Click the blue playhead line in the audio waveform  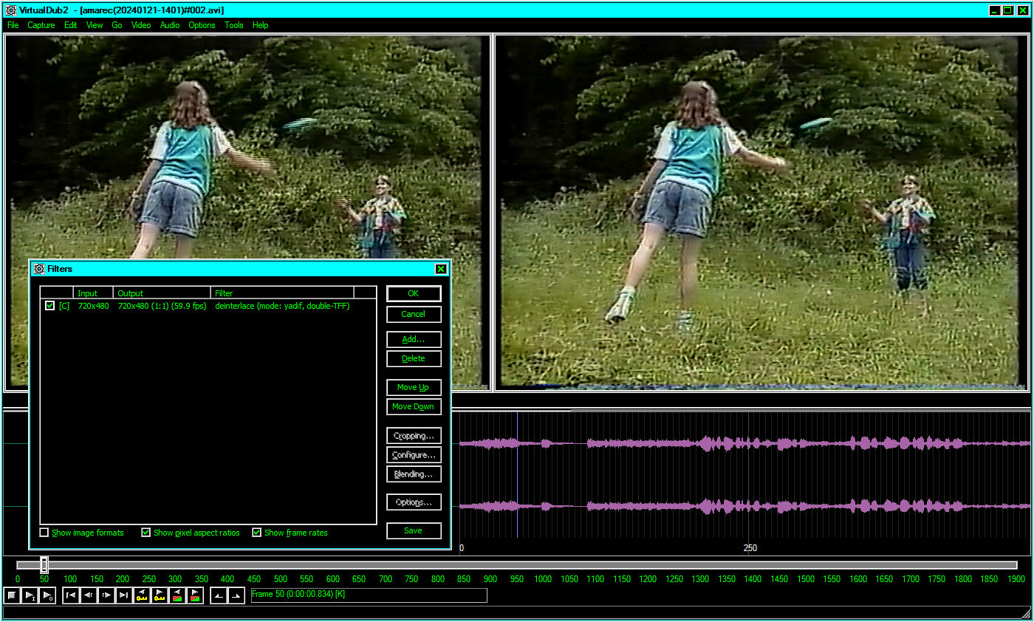[517, 474]
